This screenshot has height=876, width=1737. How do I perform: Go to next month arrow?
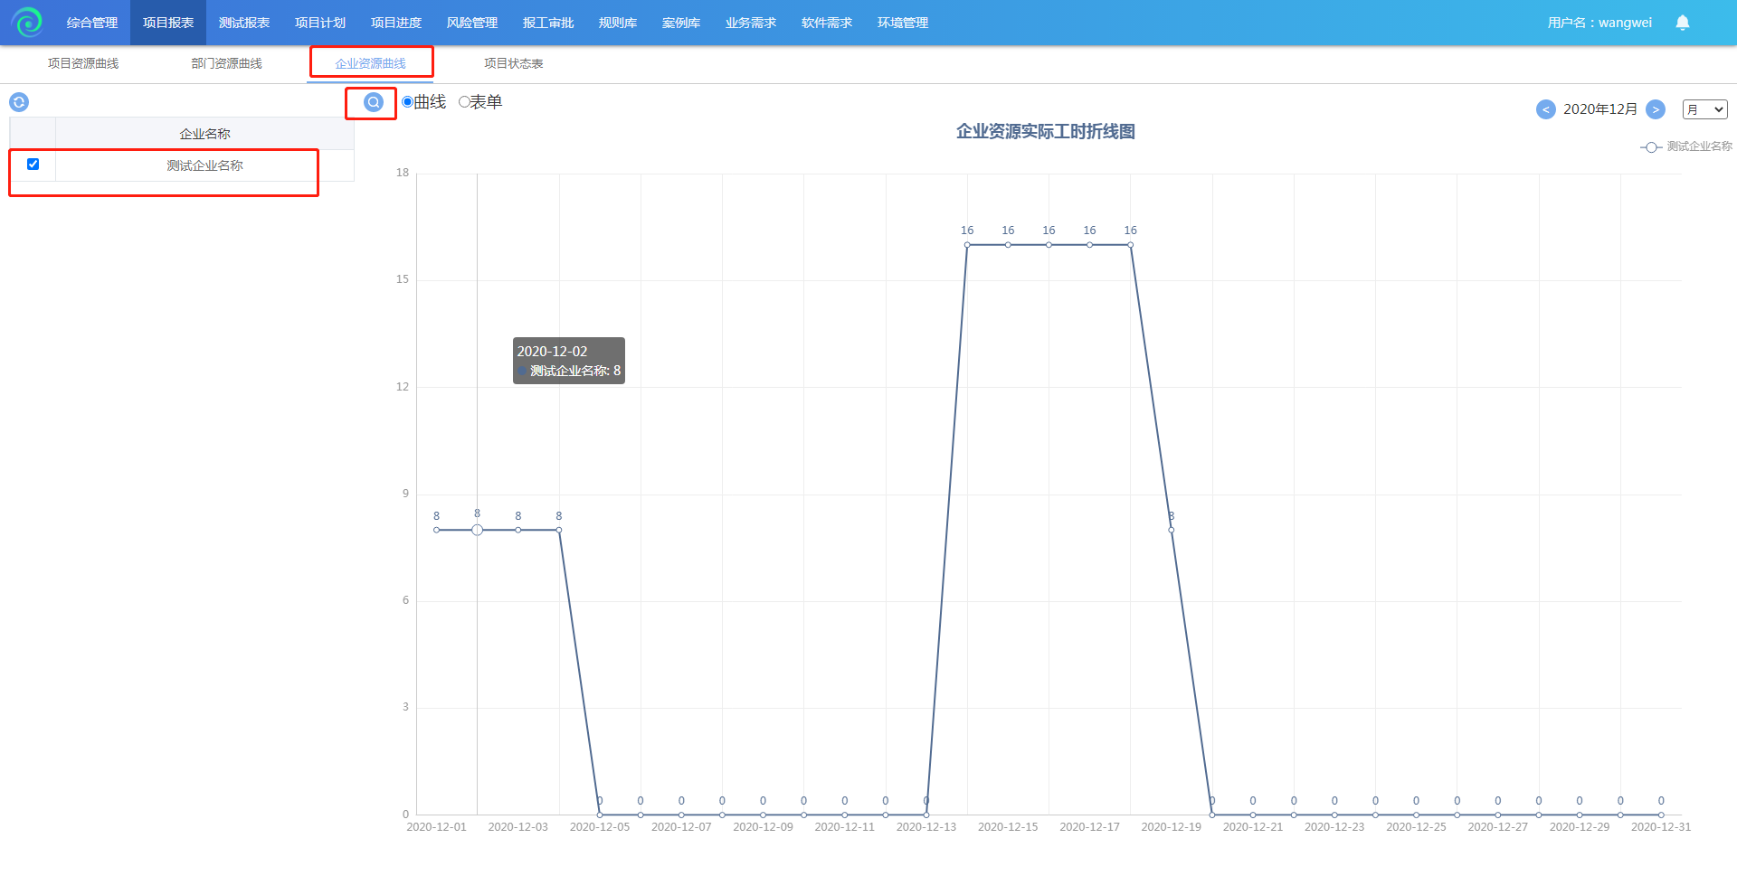[x=1655, y=109]
